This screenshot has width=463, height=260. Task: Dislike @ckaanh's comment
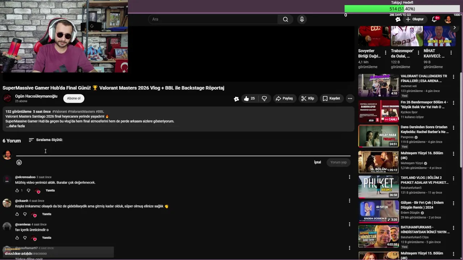(x=25, y=214)
